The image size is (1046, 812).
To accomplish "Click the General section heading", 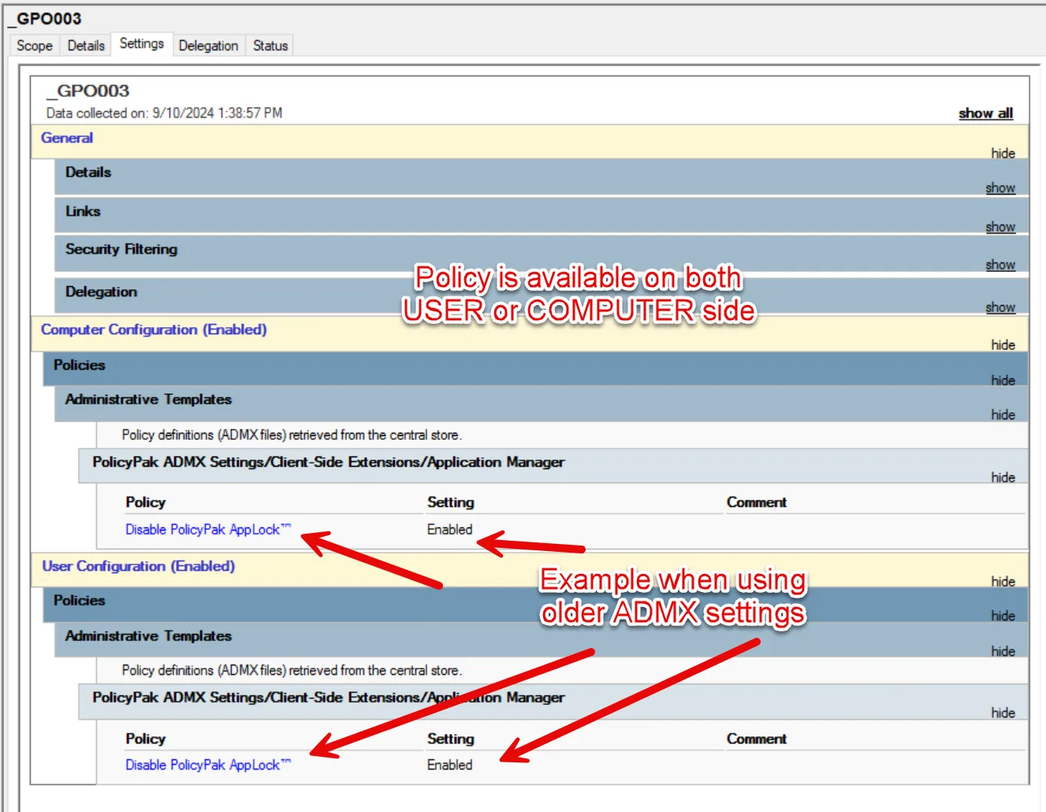I will 67,138.
